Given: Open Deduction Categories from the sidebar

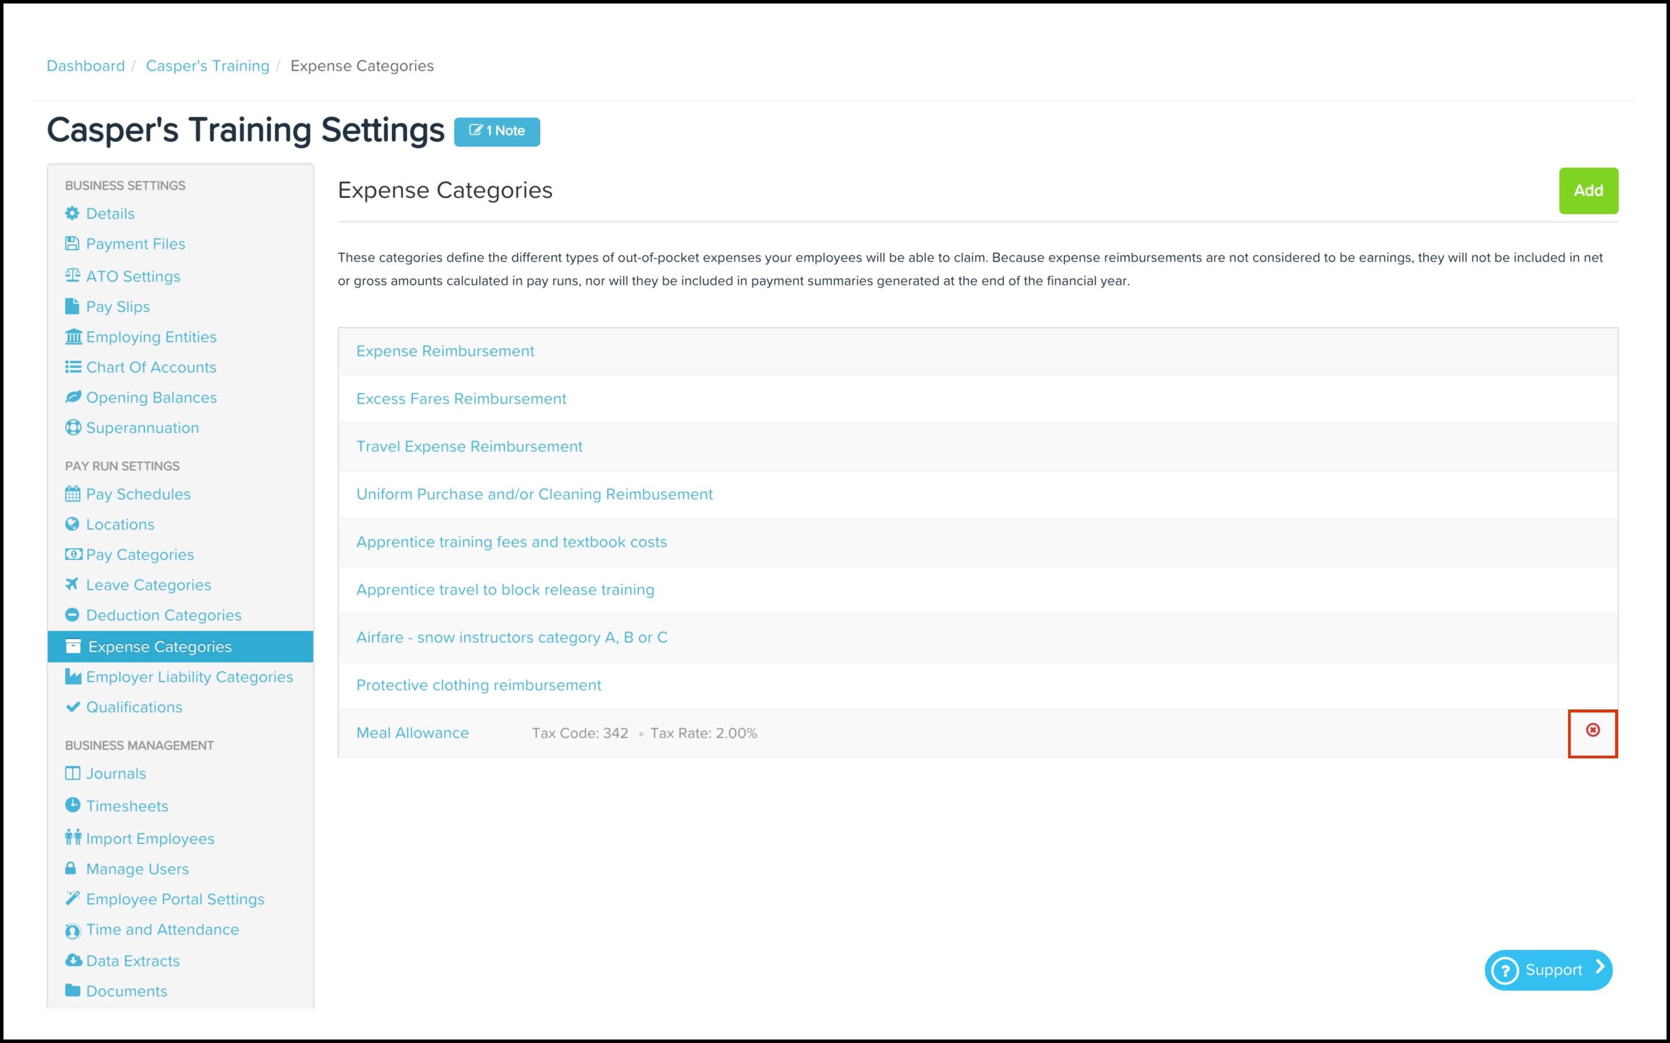Looking at the screenshot, I should pos(164,615).
